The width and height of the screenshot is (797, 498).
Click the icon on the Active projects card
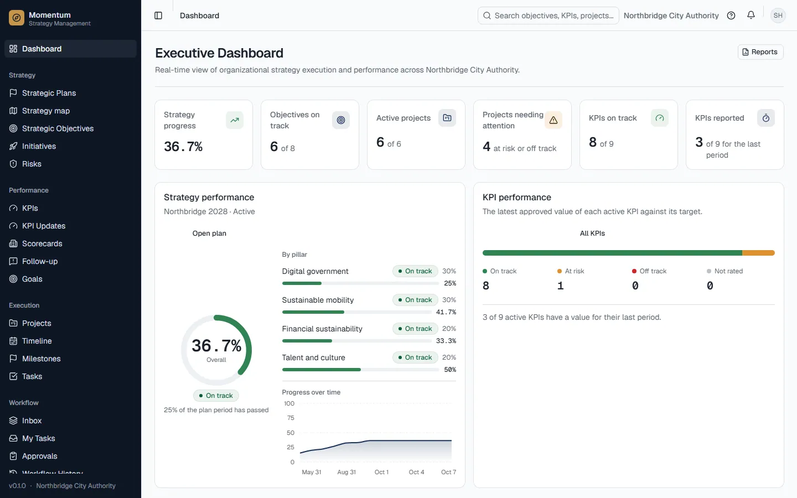(x=447, y=118)
